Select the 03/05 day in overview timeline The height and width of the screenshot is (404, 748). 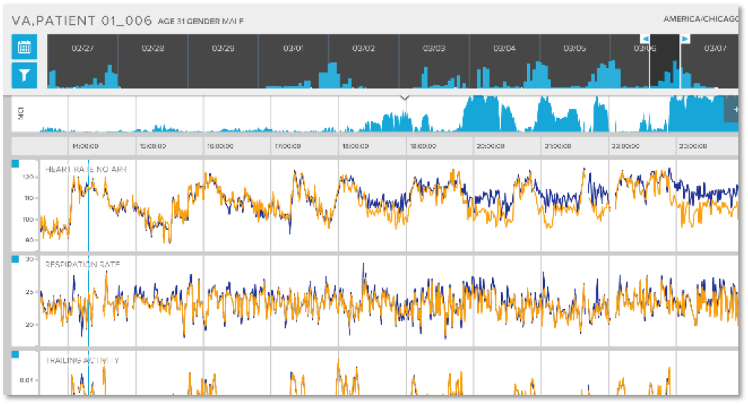point(574,61)
